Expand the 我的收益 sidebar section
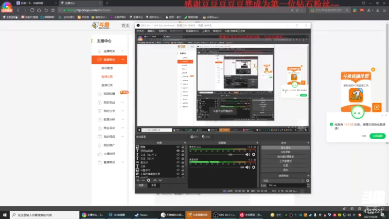This screenshot has width=389, height=219. coord(123,102)
